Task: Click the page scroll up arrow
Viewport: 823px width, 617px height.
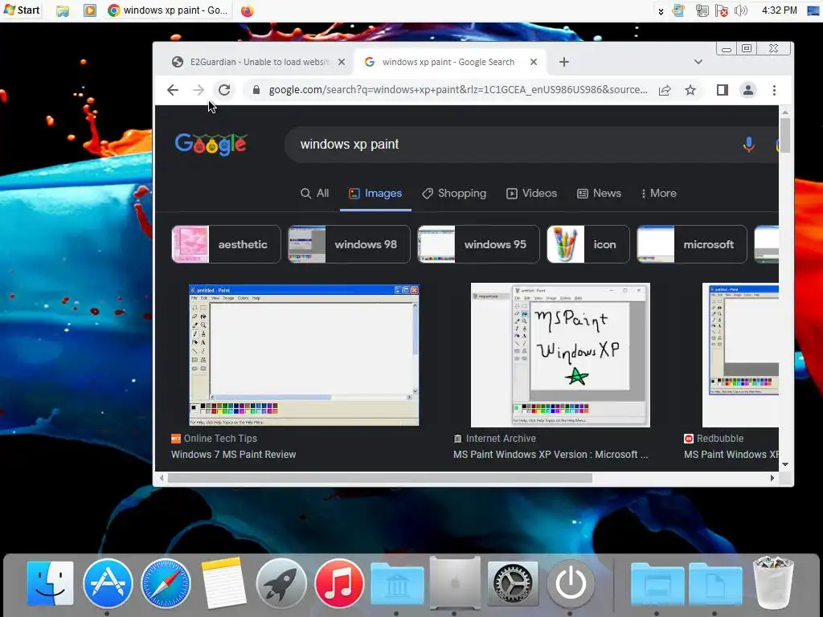Action: 785,112
